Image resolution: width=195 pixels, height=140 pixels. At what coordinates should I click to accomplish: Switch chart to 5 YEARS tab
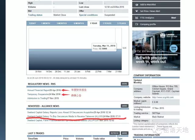pos(122,23)
